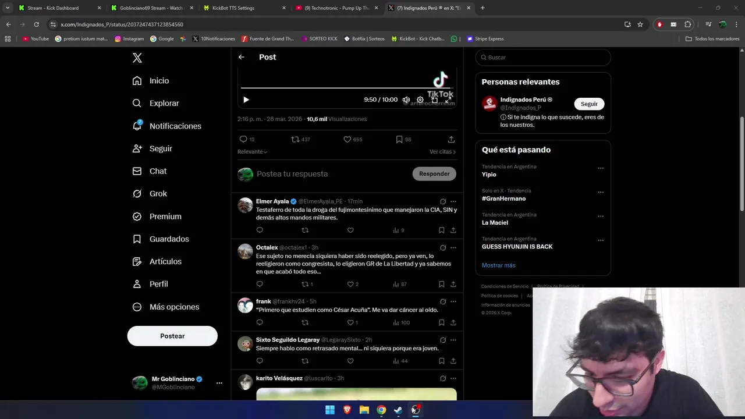Bookmark the main post with 98 saves
Image resolution: width=745 pixels, height=419 pixels.
(x=403, y=140)
